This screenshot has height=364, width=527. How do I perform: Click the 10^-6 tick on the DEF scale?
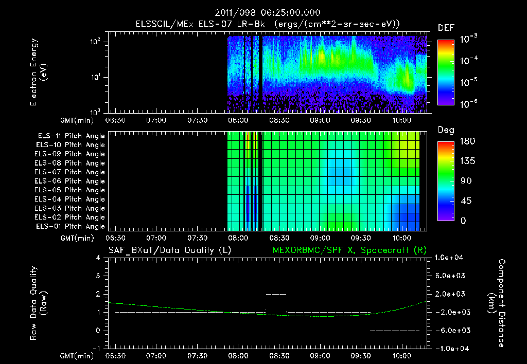(x=468, y=104)
